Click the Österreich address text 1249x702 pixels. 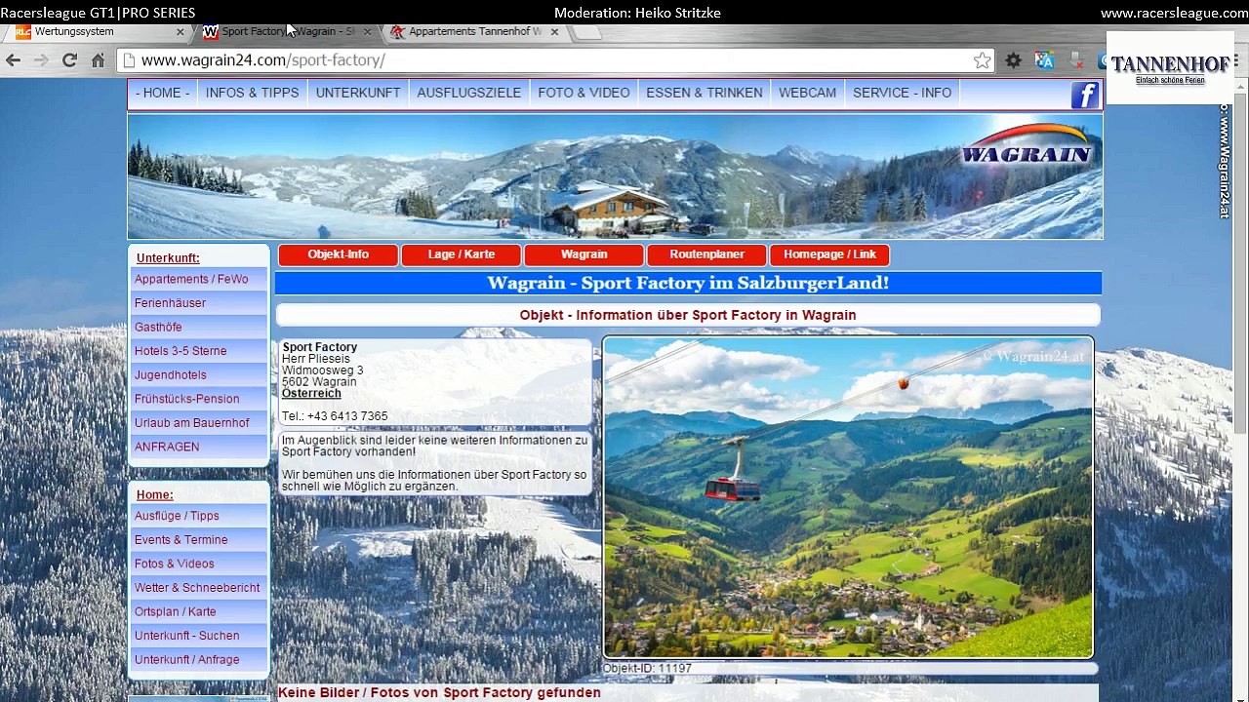[311, 393]
